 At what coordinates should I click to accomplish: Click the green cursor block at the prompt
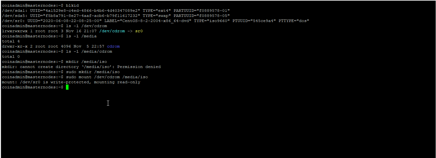pyautogui.click(x=67, y=87)
